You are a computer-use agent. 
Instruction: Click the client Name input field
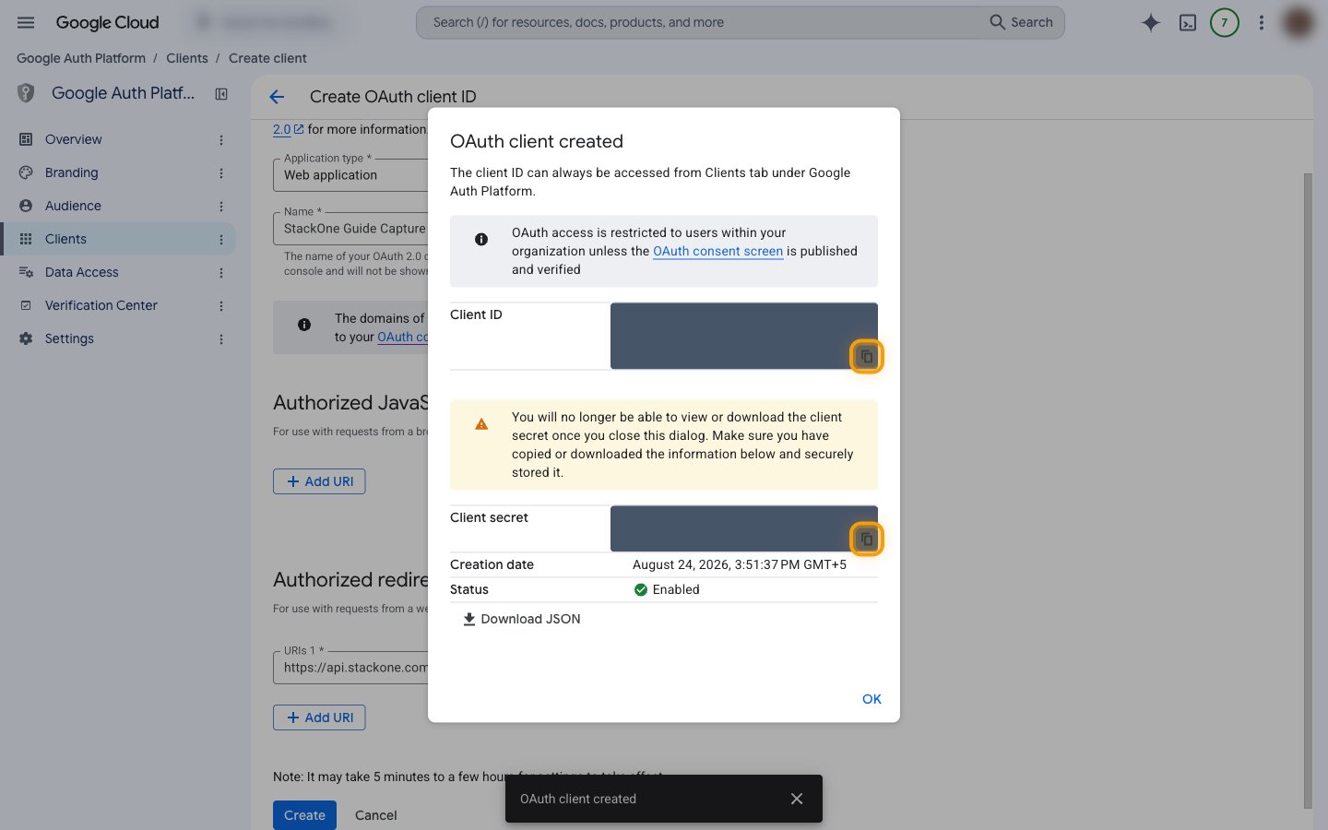coord(350,228)
